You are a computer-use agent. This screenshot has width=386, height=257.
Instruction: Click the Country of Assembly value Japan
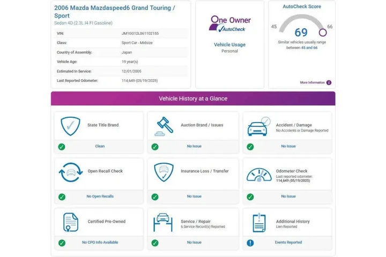127,52
